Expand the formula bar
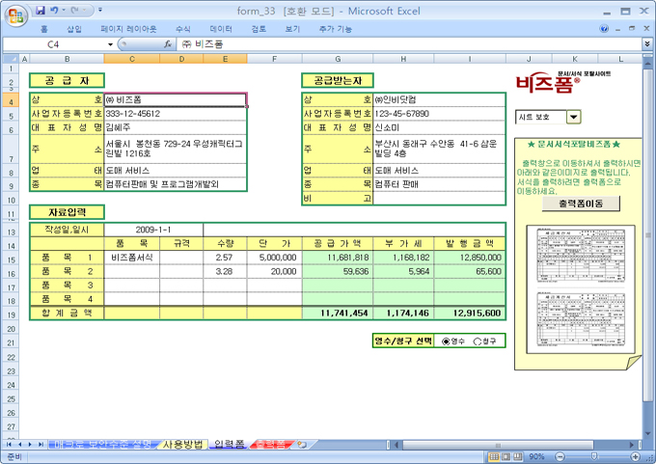 pos(646,44)
